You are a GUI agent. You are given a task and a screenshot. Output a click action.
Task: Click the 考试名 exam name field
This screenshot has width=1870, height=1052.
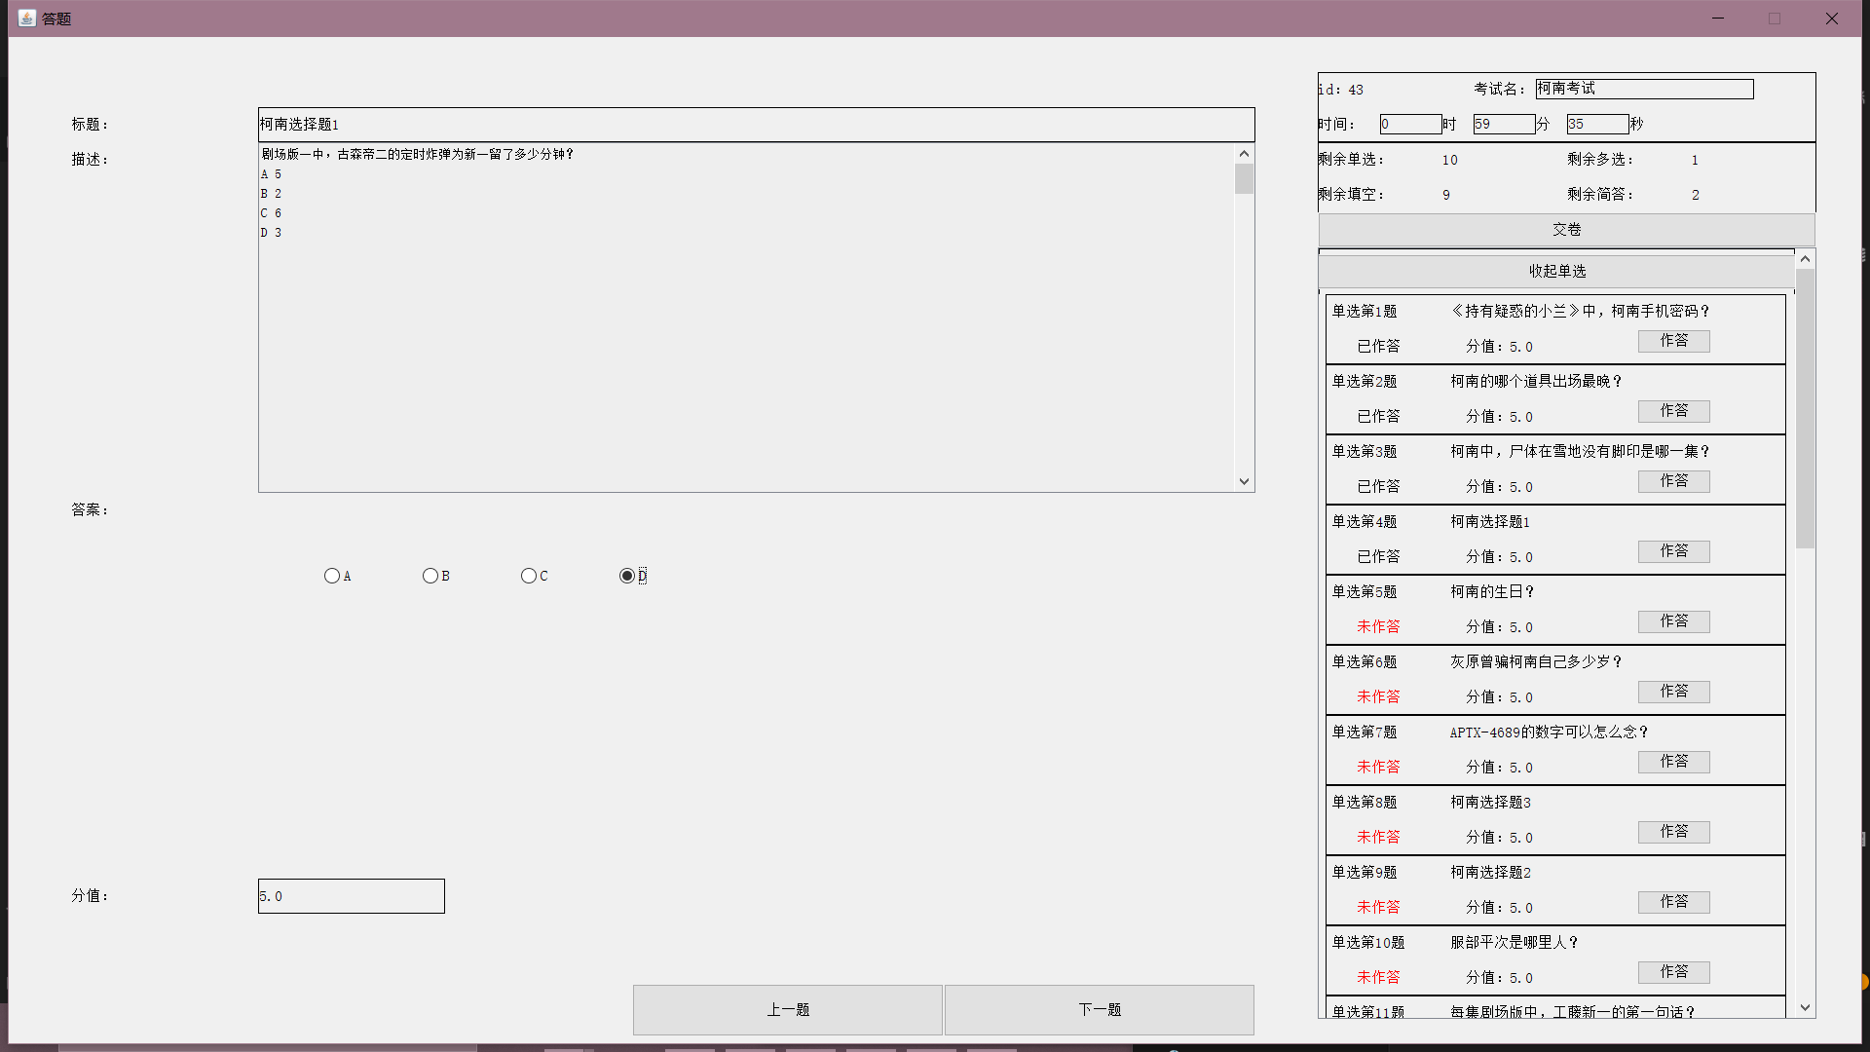[1644, 89]
